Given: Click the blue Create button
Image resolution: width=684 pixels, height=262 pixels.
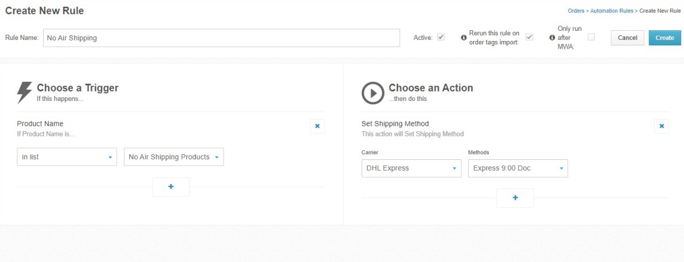Looking at the screenshot, I should pyautogui.click(x=665, y=38).
